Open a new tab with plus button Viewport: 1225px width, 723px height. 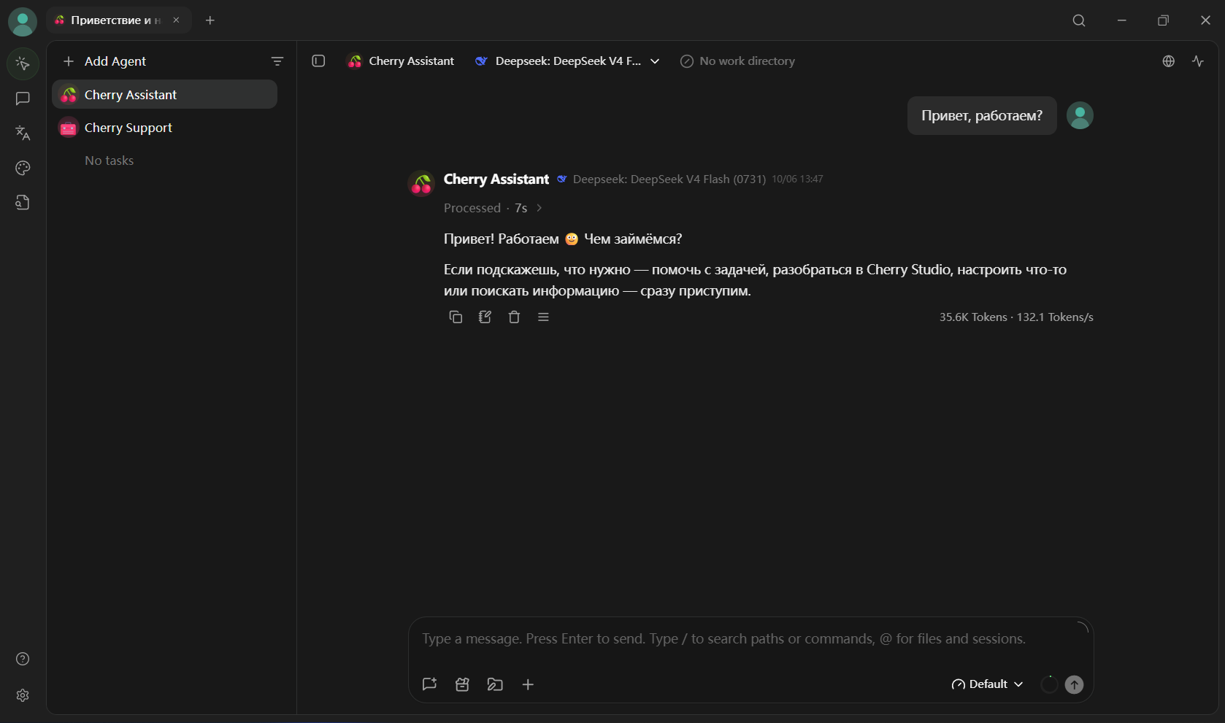(210, 20)
